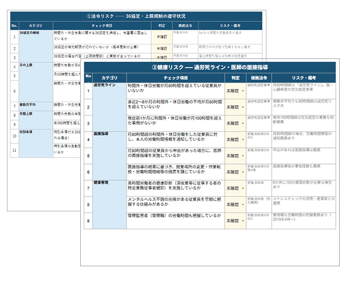Select the ②健康リスク title banner
Screen dimensions: 346x283
coord(210,68)
